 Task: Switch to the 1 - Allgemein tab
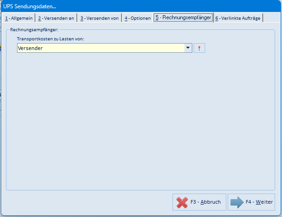tap(19, 18)
